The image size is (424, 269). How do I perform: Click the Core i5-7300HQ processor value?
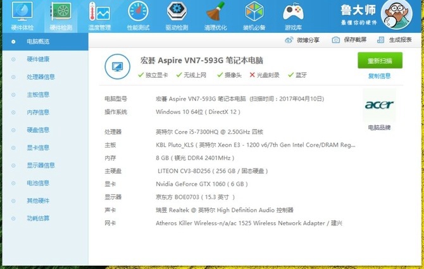209,132
